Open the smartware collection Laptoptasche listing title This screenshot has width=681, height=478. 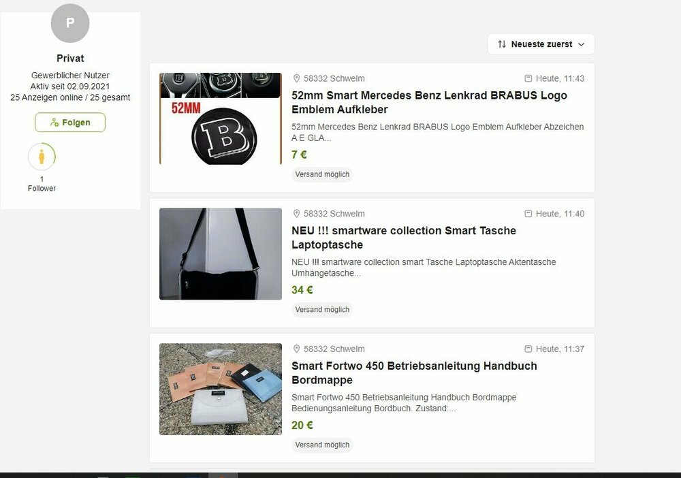[x=403, y=238]
